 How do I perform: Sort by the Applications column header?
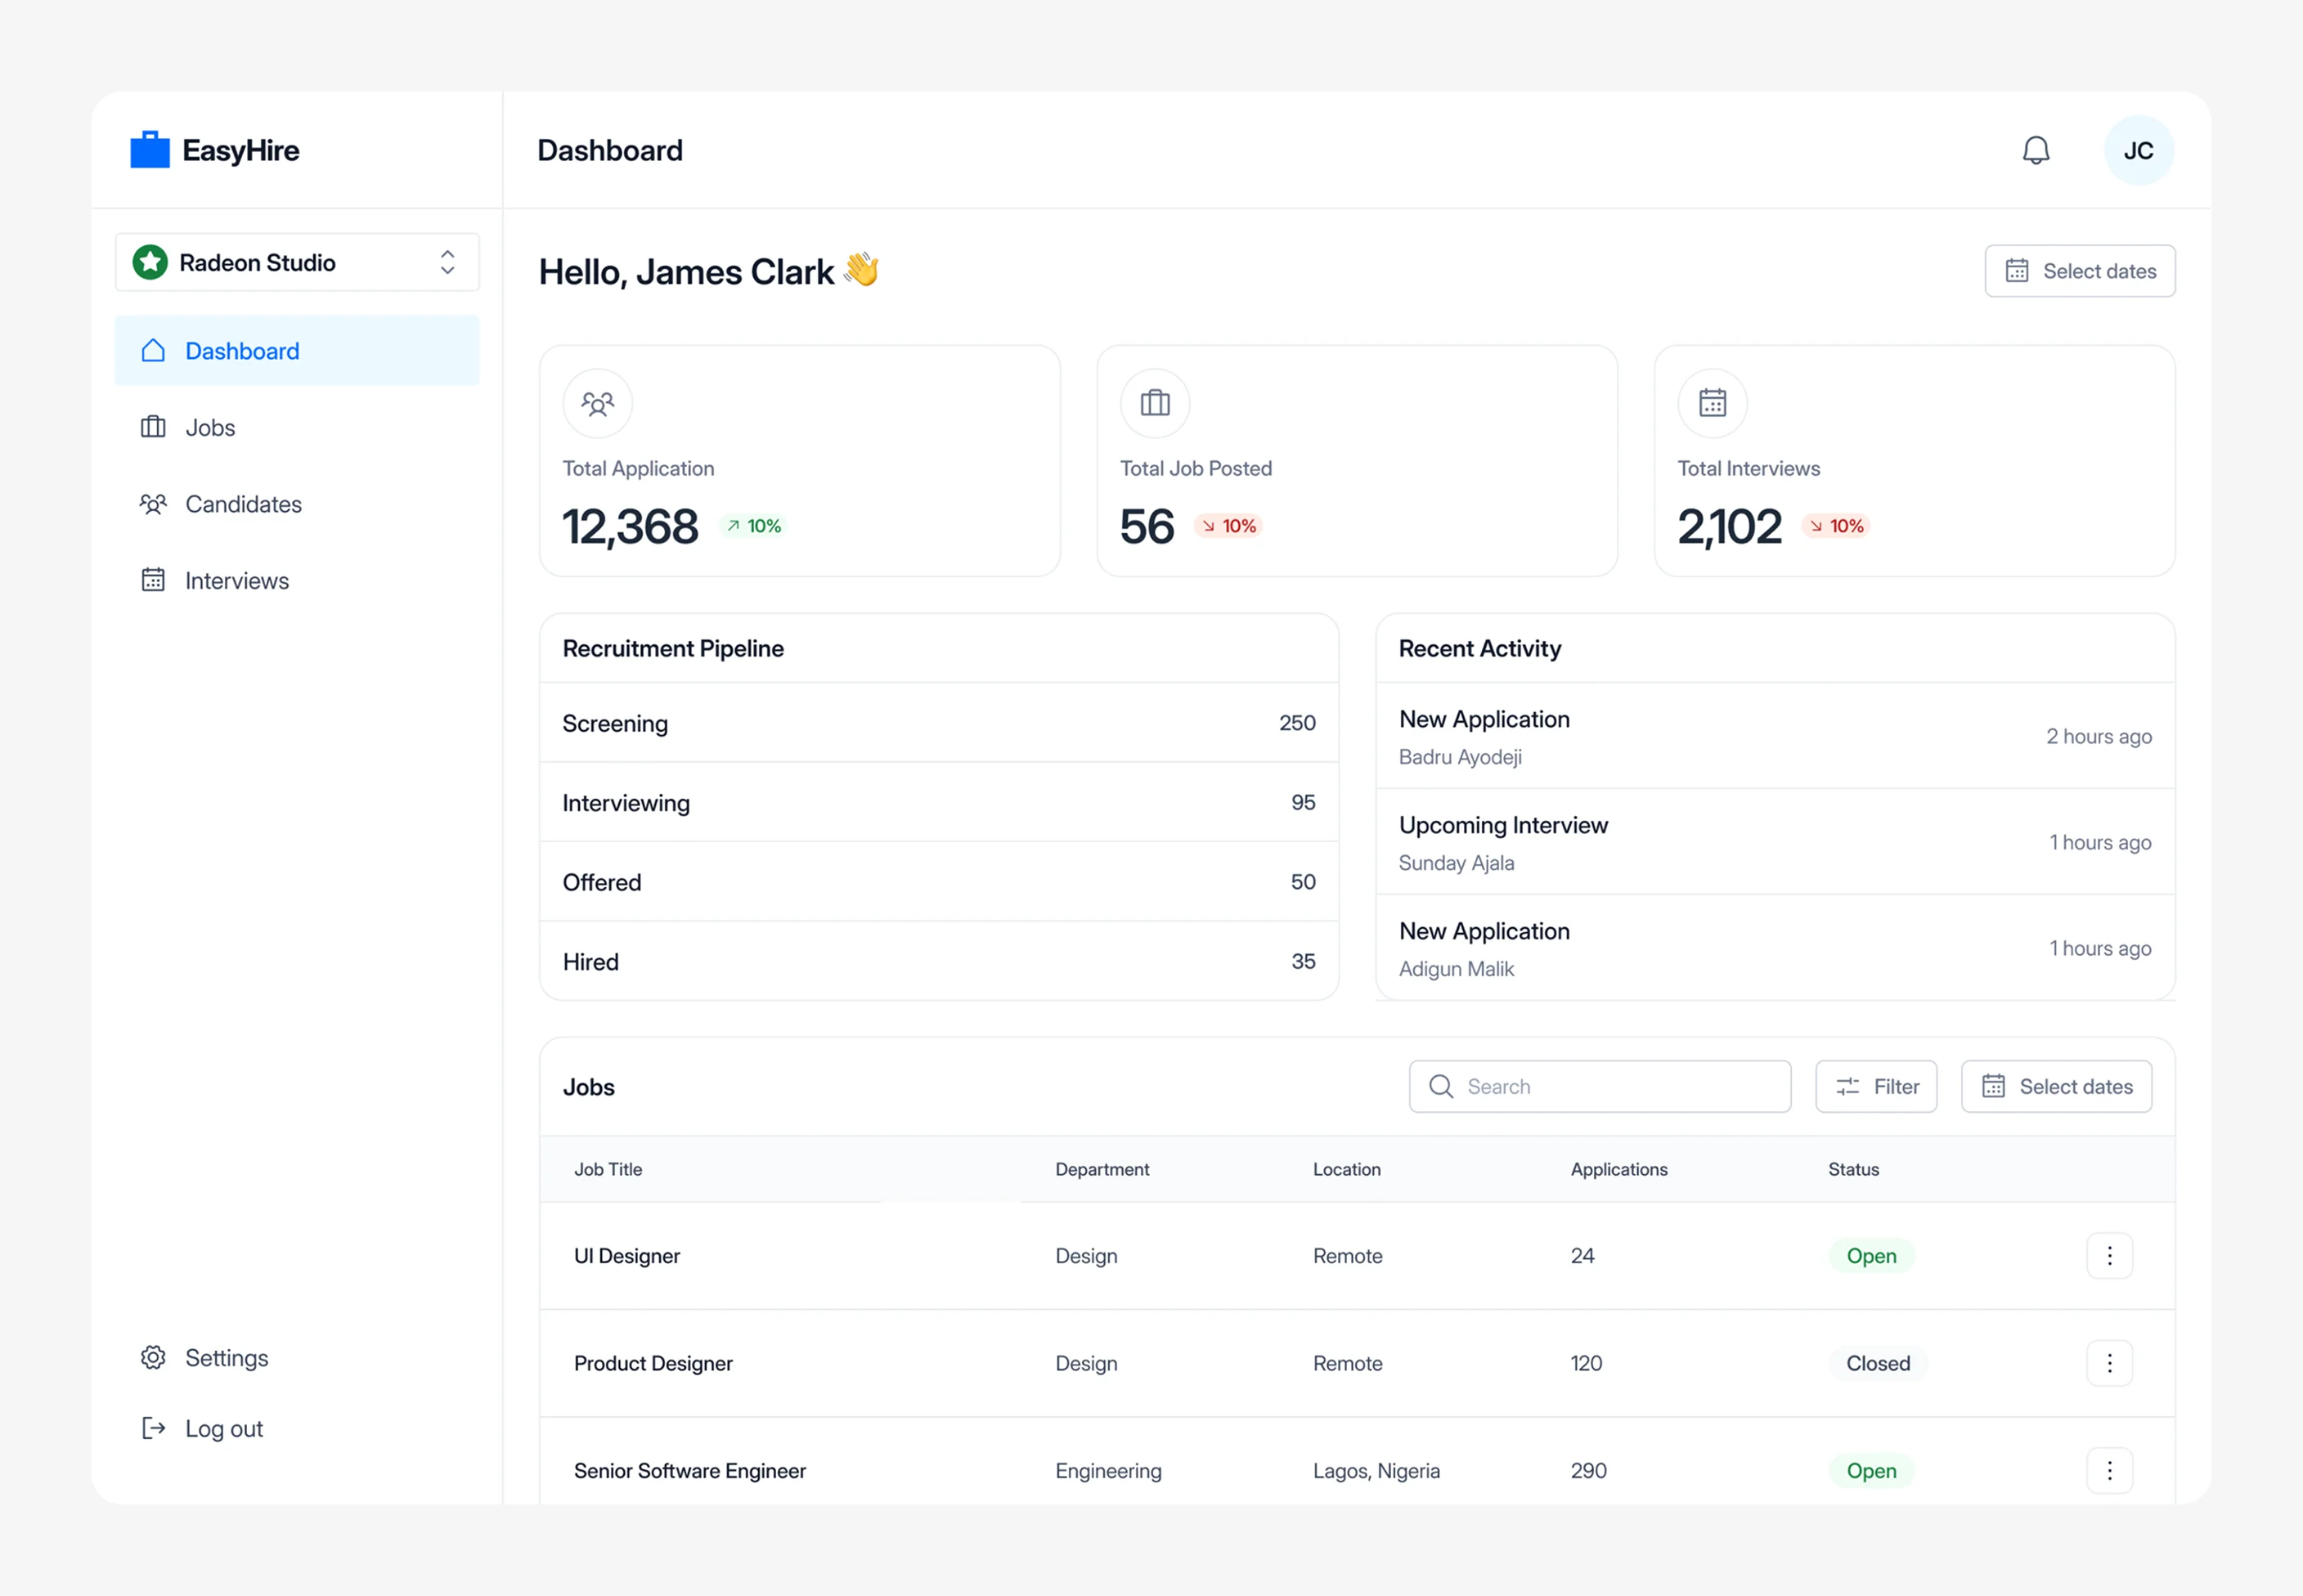1619,1169
